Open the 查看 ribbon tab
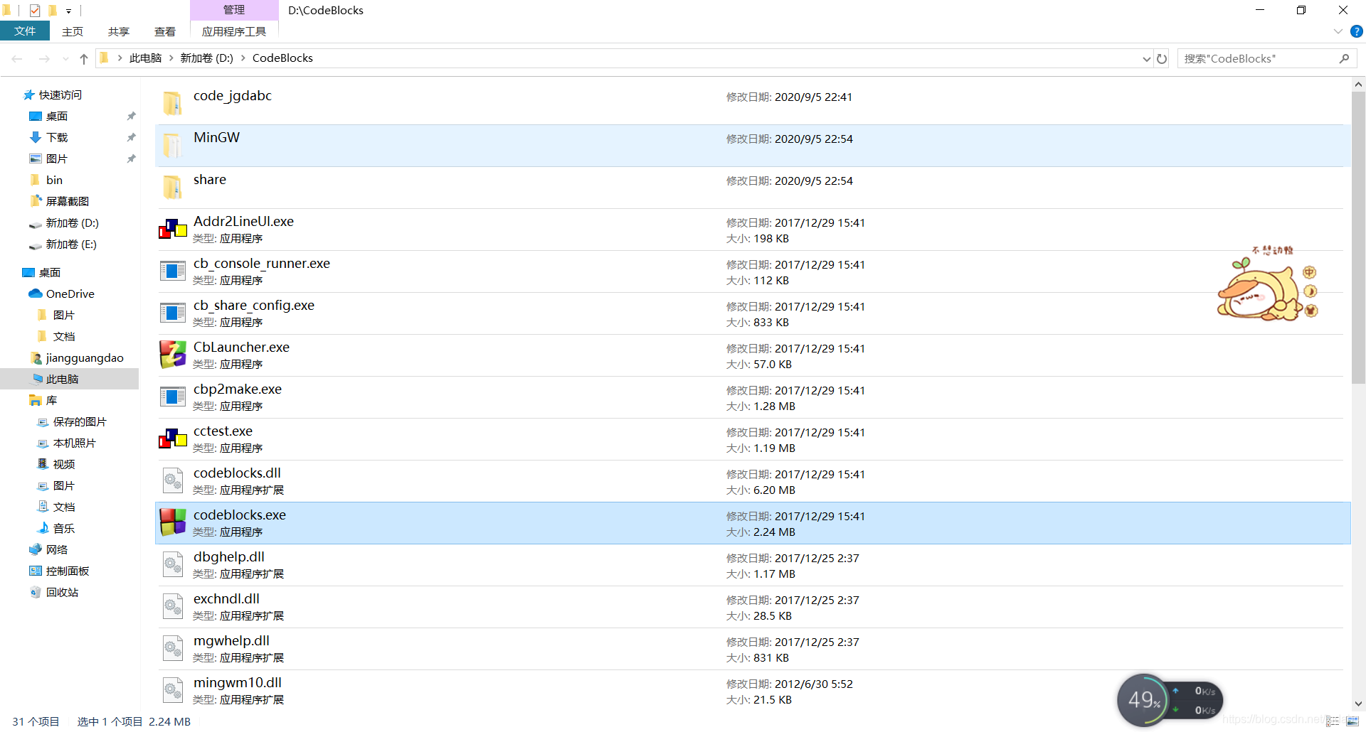Image resolution: width=1366 pixels, height=732 pixels. click(165, 31)
